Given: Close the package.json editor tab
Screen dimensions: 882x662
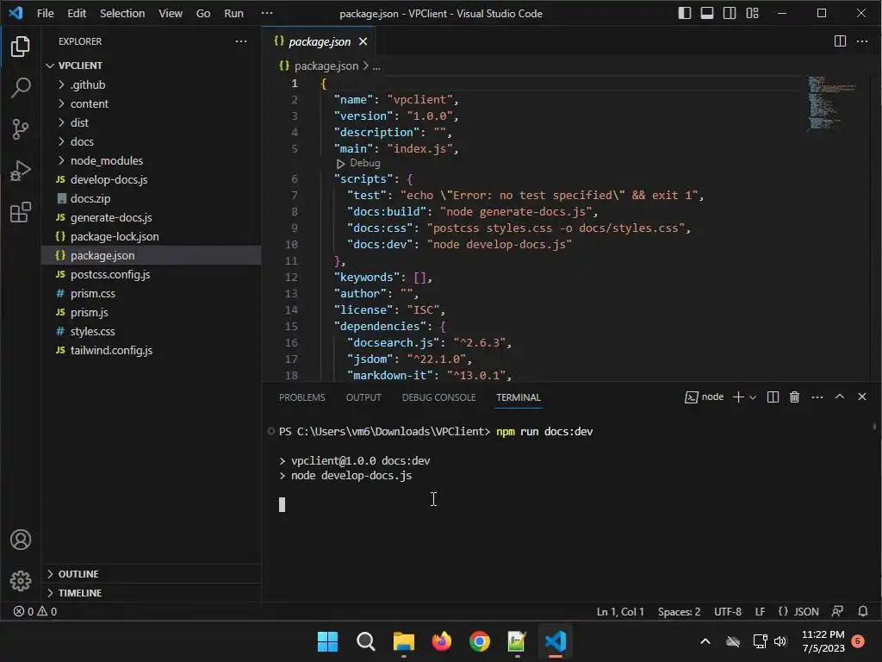Looking at the screenshot, I should (x=363, y=41).
